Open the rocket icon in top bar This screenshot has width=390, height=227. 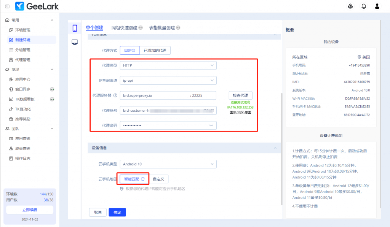pos(350,6)
